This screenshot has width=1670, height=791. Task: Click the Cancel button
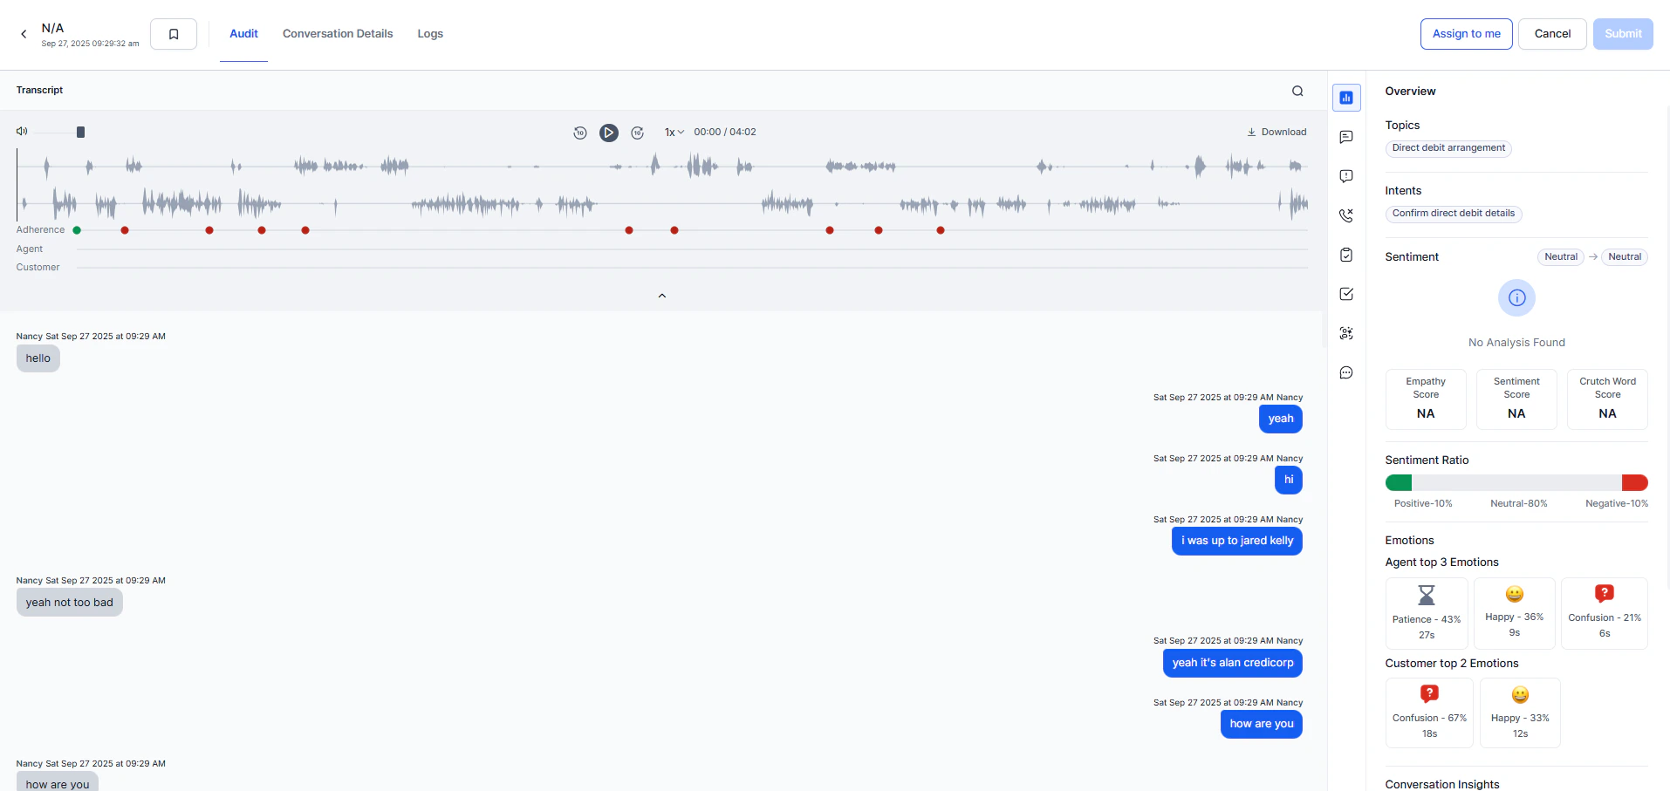[1552, 34]
